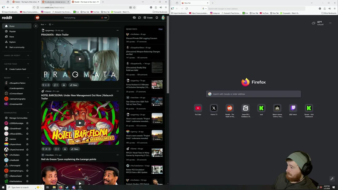338x190 pixels.
Task: Open Firefox from the Windows taskbar
Action: (60, 187)
